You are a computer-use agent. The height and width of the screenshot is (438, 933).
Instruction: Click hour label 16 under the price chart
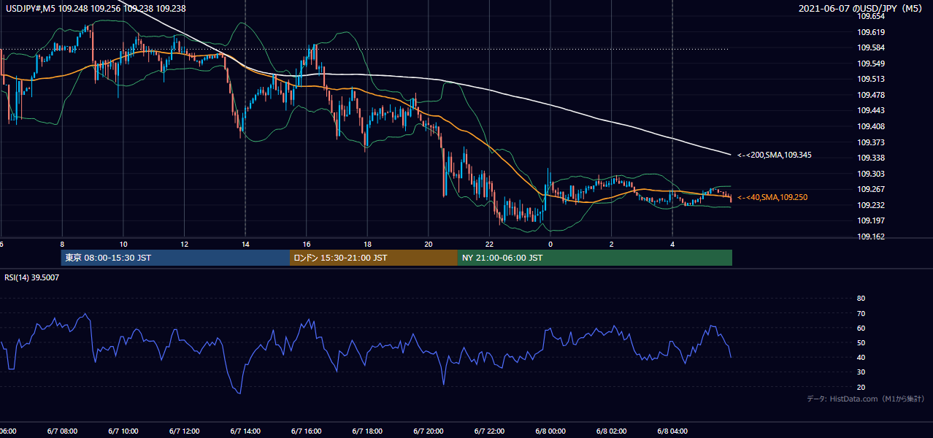(307, 244)
